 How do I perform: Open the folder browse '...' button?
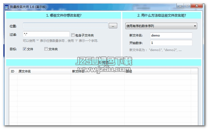(113, 26)
